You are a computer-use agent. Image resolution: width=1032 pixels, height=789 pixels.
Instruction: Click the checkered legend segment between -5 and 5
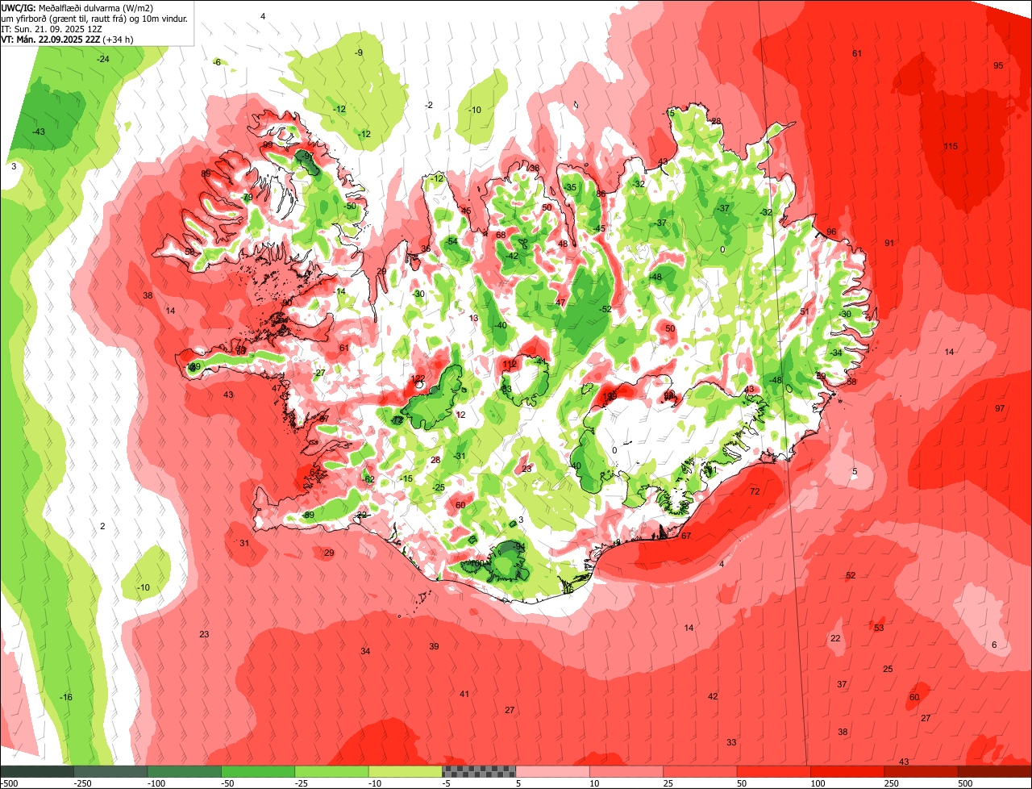[479, 771]
